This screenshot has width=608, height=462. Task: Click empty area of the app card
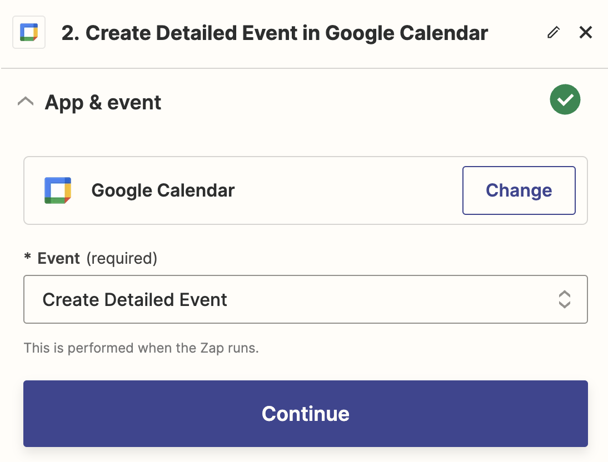pos(345,190)
